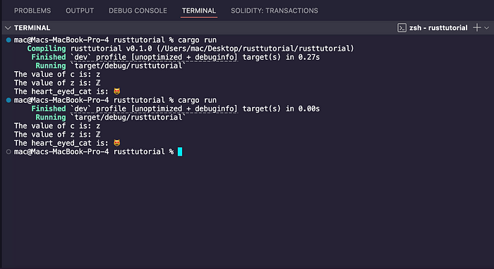Click the second heart-eyed cat emoji output
The image size is (494, 269).
117,143
